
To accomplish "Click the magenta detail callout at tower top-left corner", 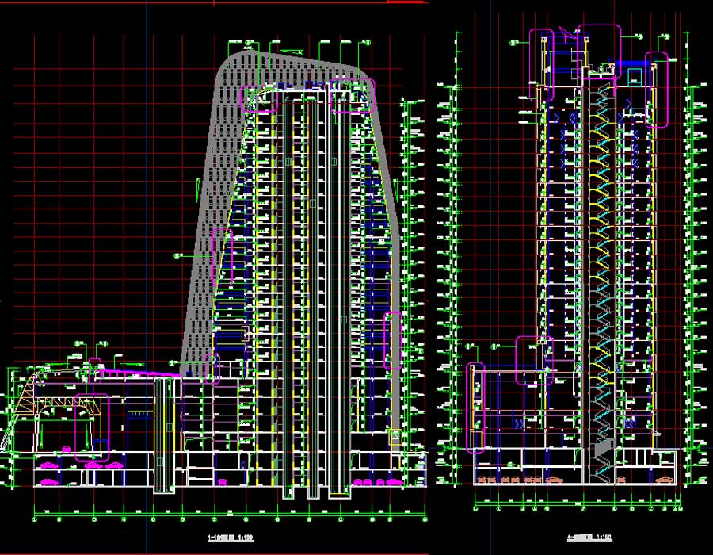I will pos(254,97).
